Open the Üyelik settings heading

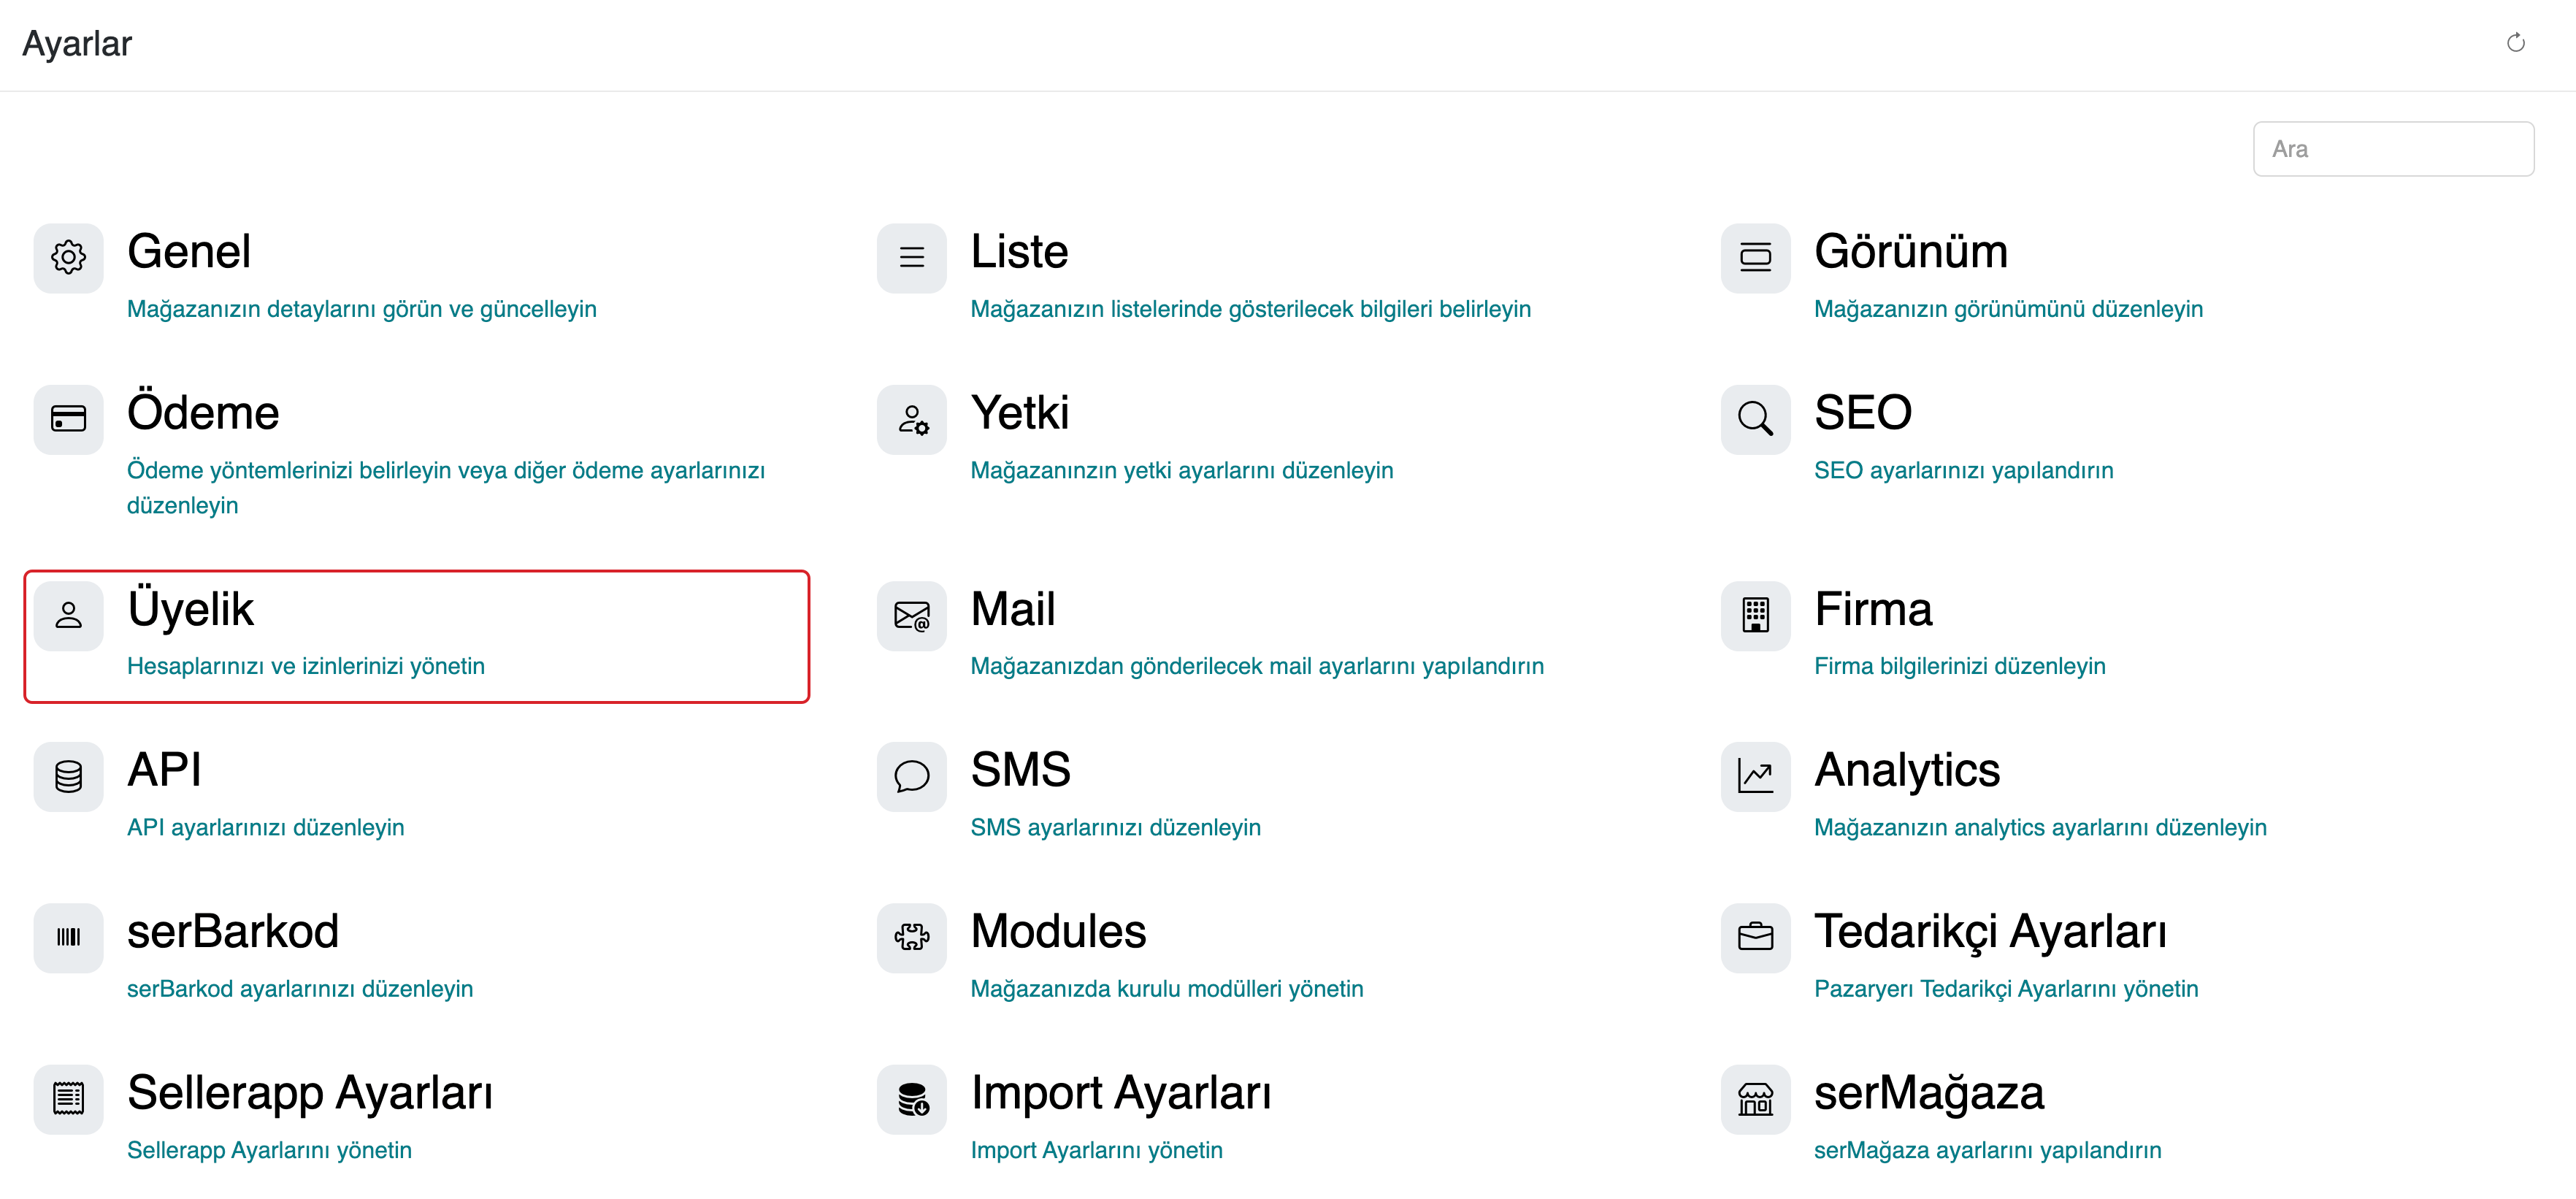click(190, 609)
